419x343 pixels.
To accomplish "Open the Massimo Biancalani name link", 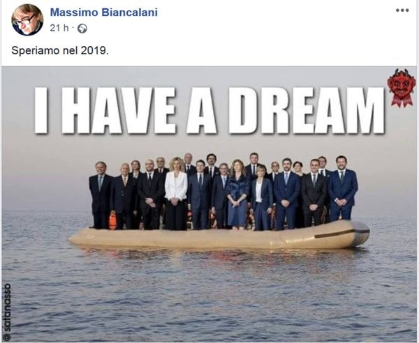I will (103, 13).
